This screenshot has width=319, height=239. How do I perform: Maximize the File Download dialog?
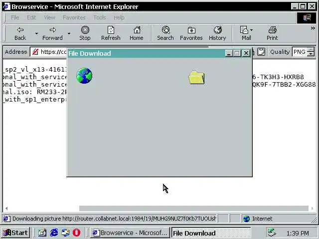click(237, 53)
